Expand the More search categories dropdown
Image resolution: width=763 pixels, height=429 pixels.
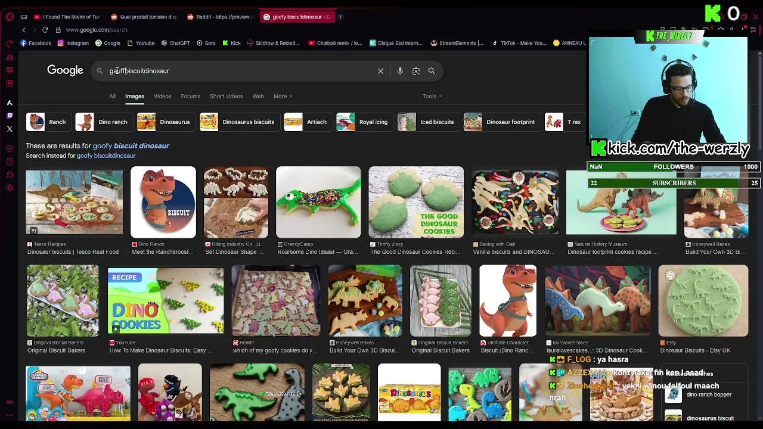(x=283, y=96)
